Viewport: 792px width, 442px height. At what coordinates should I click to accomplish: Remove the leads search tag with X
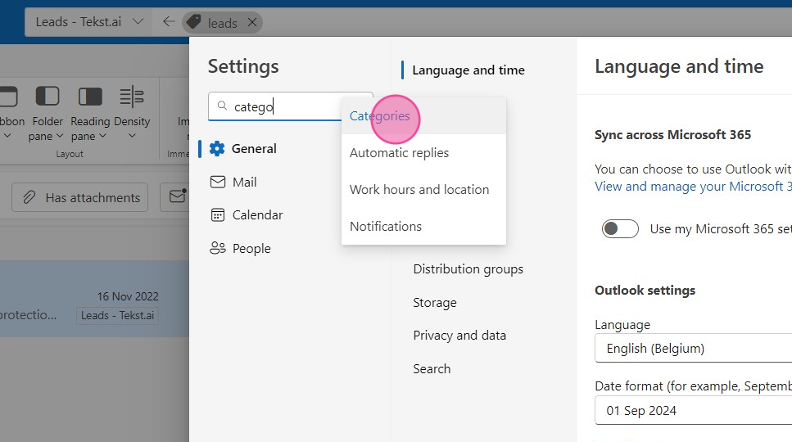[252, 22]
